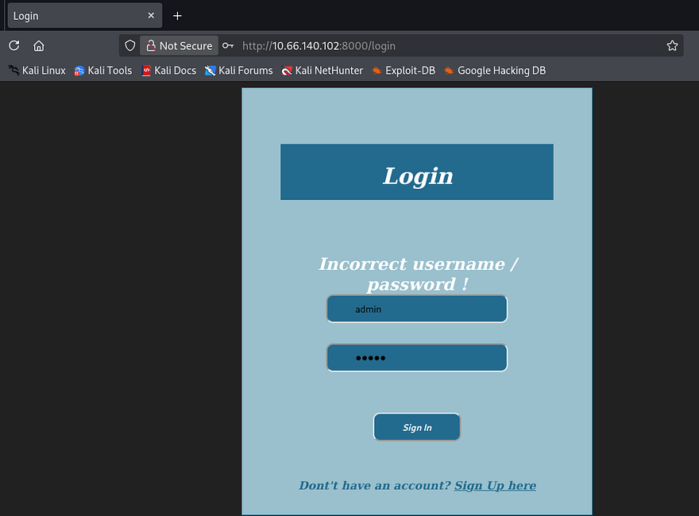Screen dimensions: 699x516
Task: Close the Login tab
Action: 151,16
